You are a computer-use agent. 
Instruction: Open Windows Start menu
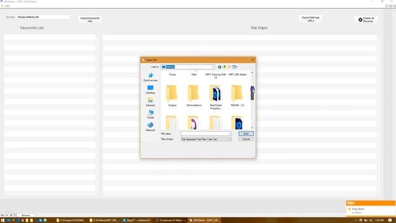pos(2,221)
